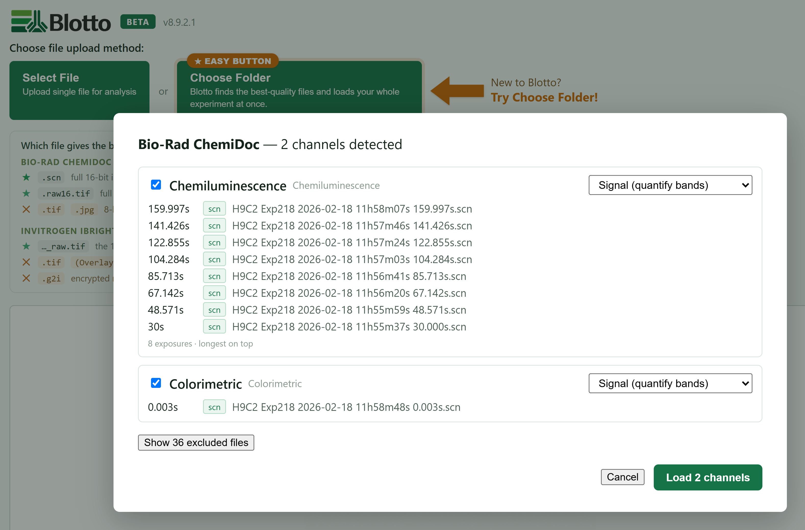The width and height of the screenshot is (805, 530).
Task: Select file name ending 11h55m37s 30.000s.scn
Action: 349,327
